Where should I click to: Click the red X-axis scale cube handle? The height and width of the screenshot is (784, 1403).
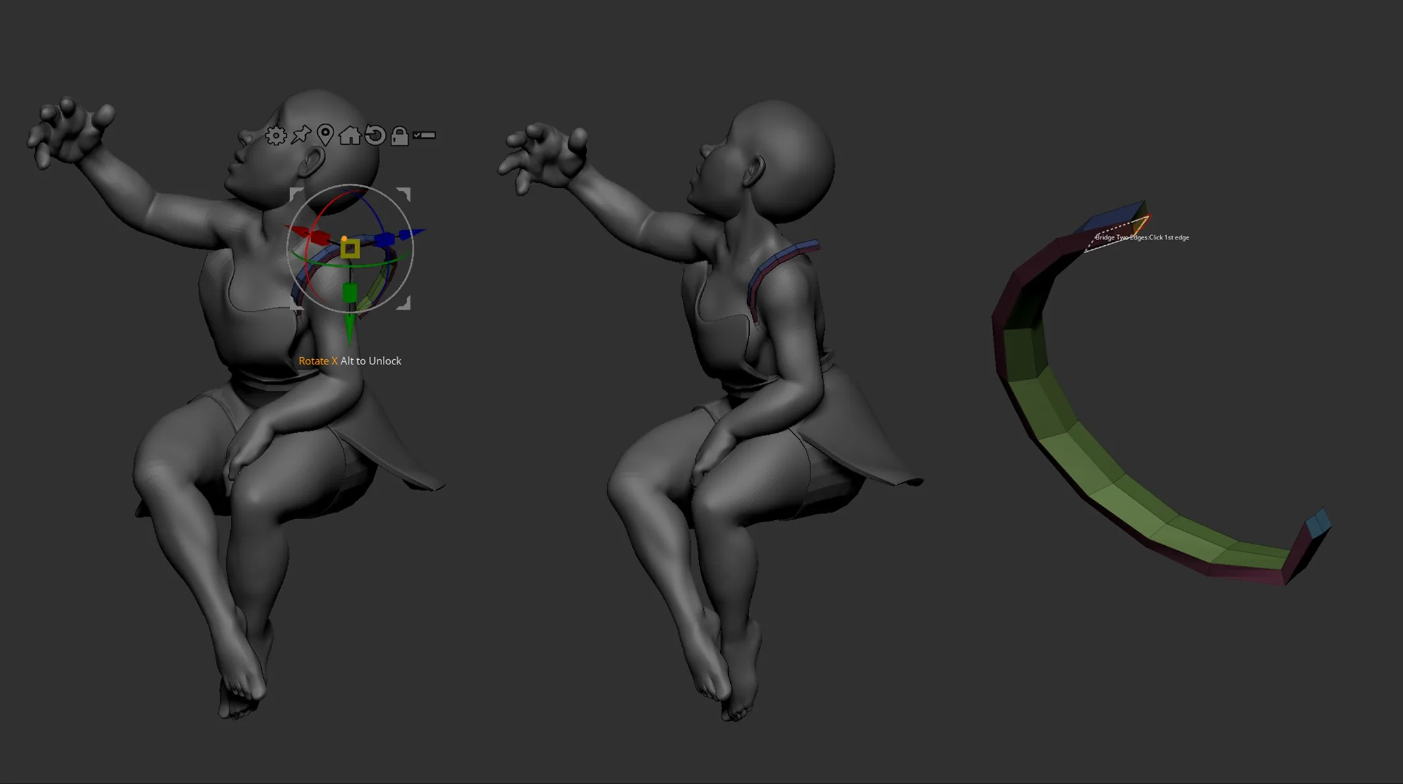point(321,237)
